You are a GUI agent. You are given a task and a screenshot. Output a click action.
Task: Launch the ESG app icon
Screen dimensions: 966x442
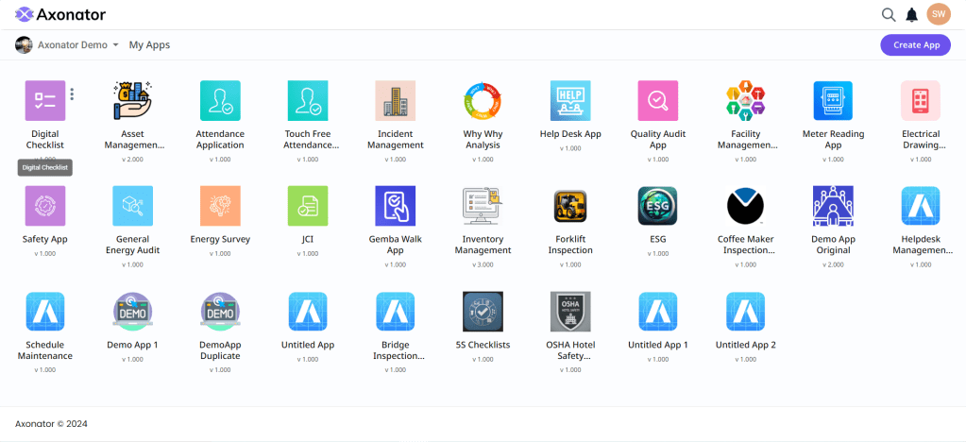click(x=658, y=206)
